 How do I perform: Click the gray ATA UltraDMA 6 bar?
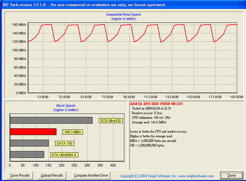click(x=26, y=154)
